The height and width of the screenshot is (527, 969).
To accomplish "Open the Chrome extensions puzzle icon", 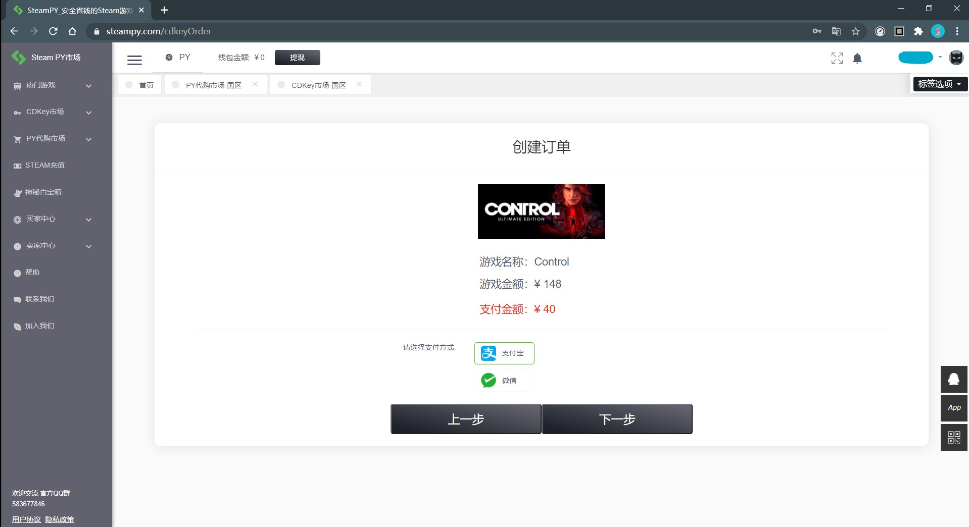I will (x=918, y=31).
